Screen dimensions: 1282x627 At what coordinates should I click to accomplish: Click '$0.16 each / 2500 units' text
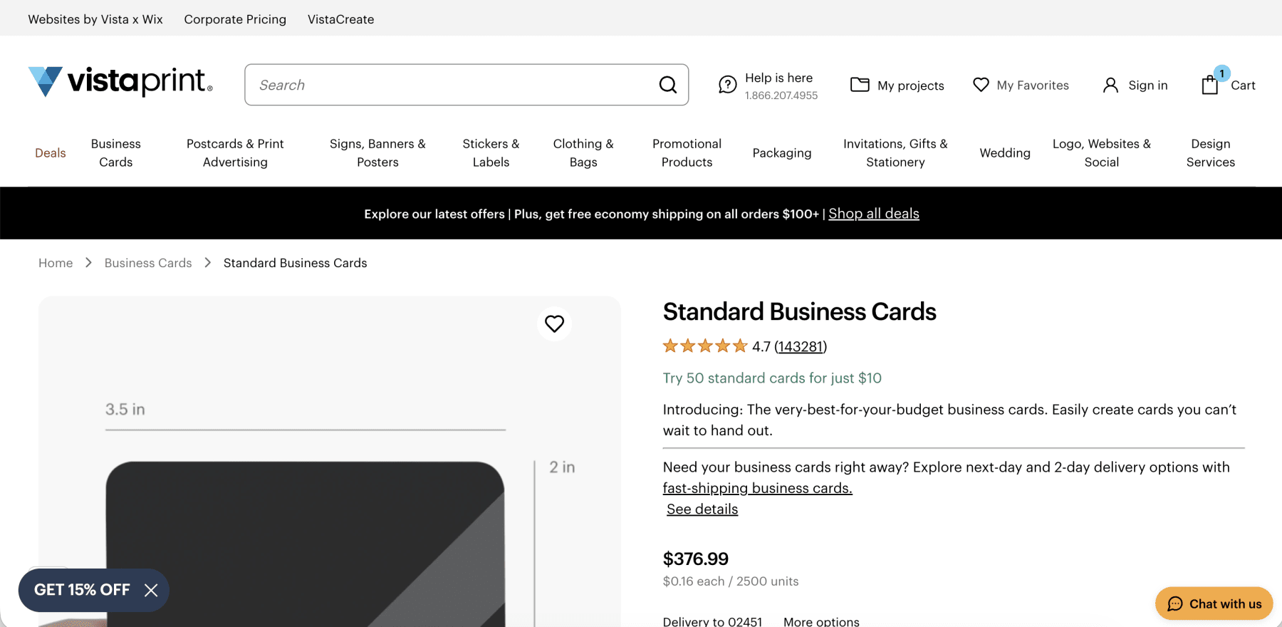tap(731, 581)
